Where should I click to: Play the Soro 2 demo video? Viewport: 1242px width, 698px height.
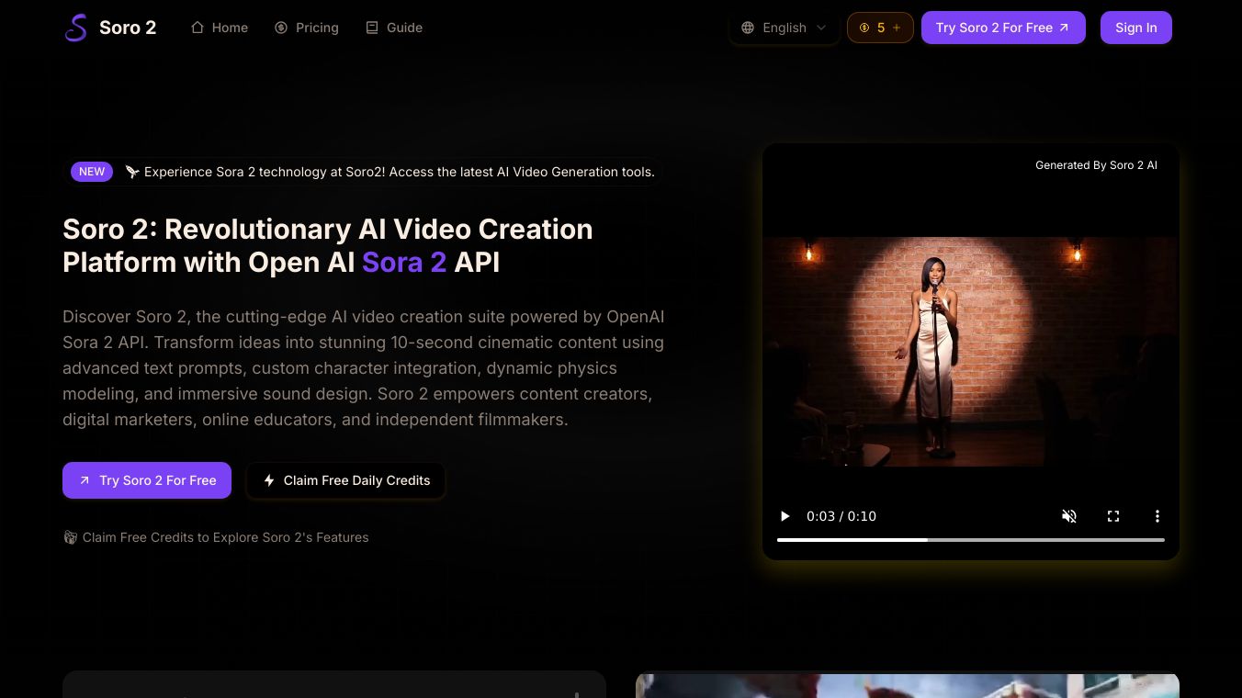tap(785, 516)
